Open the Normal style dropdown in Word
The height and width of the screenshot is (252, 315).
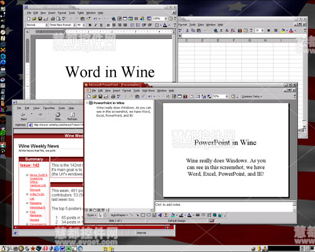pyautogui.click(x=47, y=25)
